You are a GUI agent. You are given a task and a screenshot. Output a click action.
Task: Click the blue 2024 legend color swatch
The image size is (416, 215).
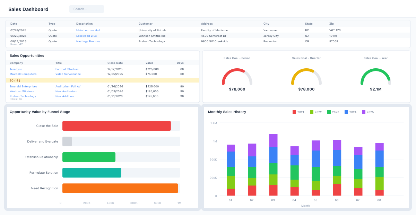click(x=346, y=112)
